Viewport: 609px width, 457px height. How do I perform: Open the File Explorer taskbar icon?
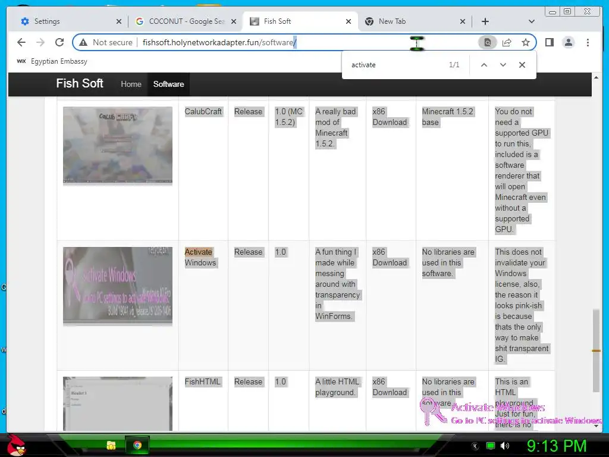[x=111, y=445]
